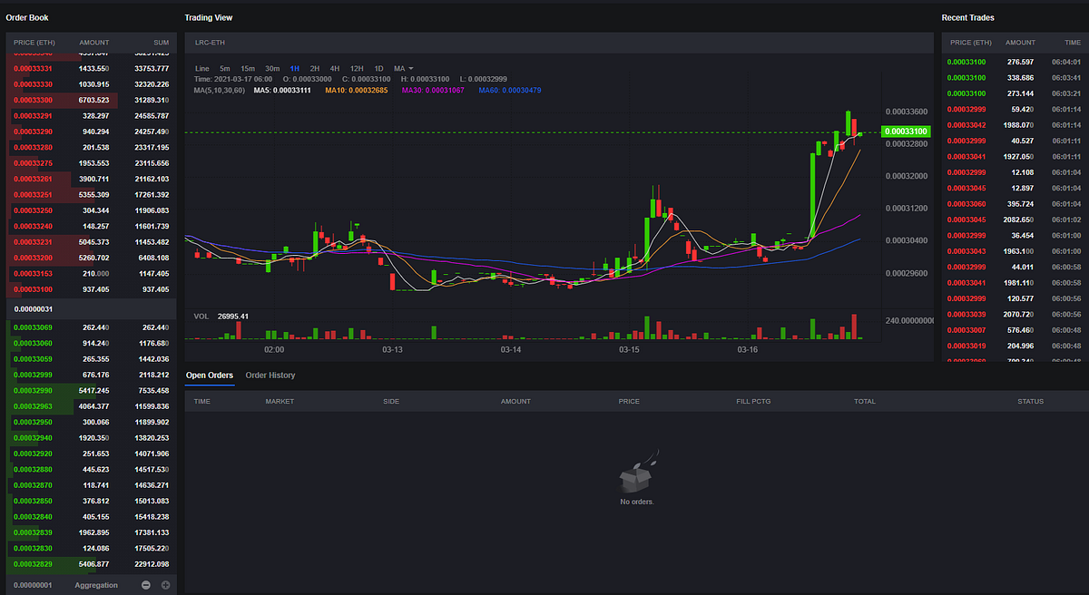
Task: Select lowest ask at 0.00033100 in order book
Action: (92, 289)
